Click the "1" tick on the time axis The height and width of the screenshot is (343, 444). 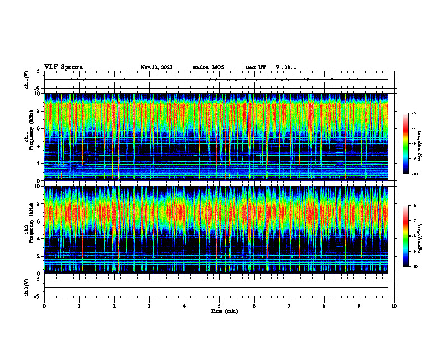click(x=79, y=306)
